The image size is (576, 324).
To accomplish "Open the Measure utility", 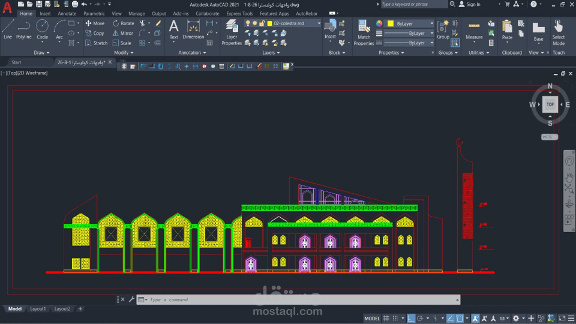I will coord(474,30).
